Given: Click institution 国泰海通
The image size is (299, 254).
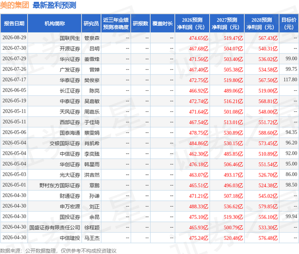Looking at the screenshot, I should click(x=70, y=133).
